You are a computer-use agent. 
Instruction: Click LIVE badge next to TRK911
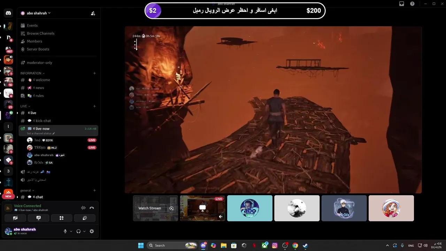92,147
